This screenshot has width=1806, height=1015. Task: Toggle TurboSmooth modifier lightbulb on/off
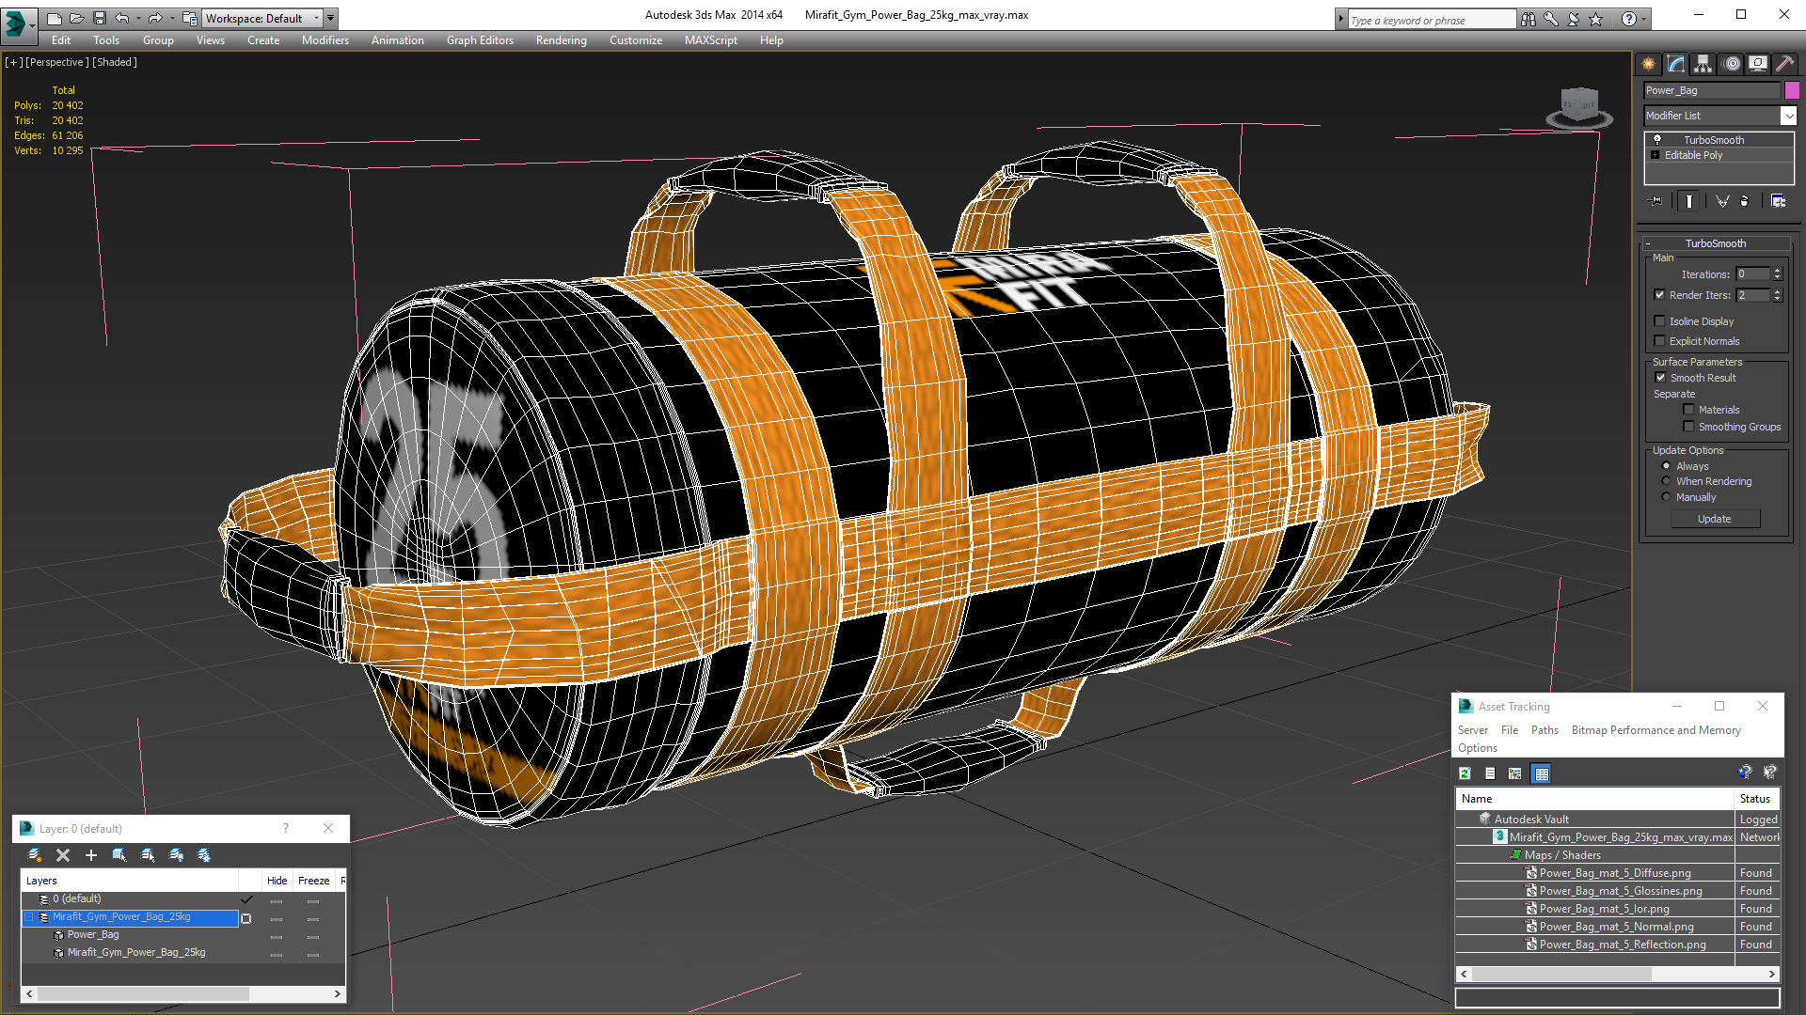click(x=1657, y=139)
